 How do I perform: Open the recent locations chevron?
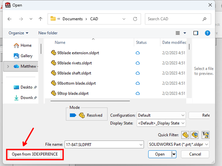[x=31, y=19]
